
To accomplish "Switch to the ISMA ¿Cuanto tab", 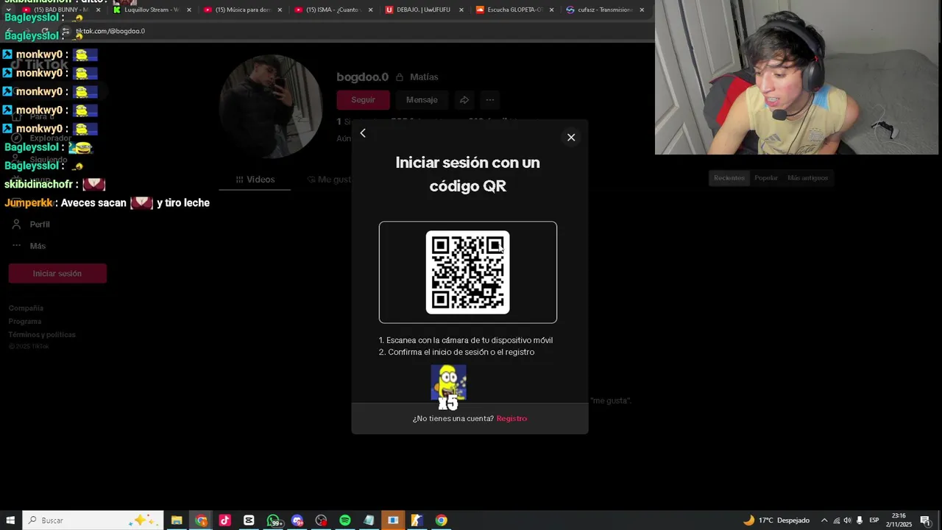I will [x=333, y=10].
